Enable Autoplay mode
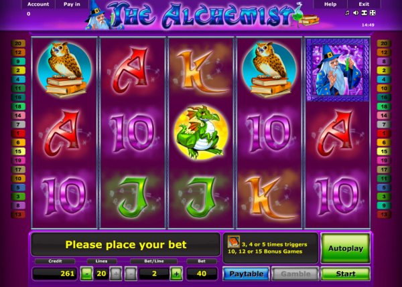The height and width of the screenshot is (287, 402). tap(345, 248)
